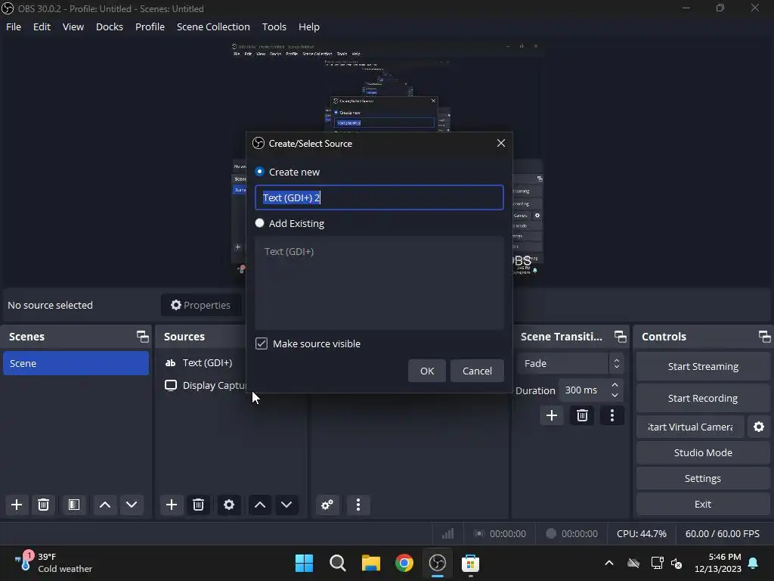Open virtual camera settings gear
The height and width of the screenshot is (581, 774).
click(759, 427)
